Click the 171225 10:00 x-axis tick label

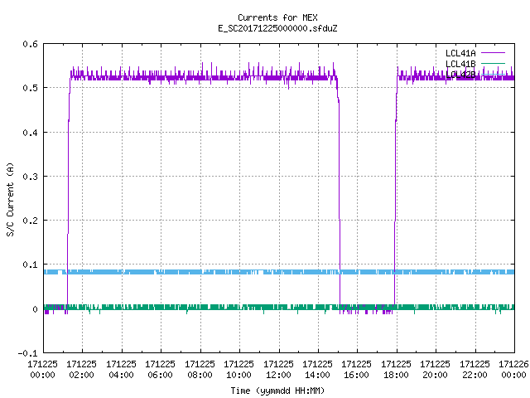coord(238,370)
